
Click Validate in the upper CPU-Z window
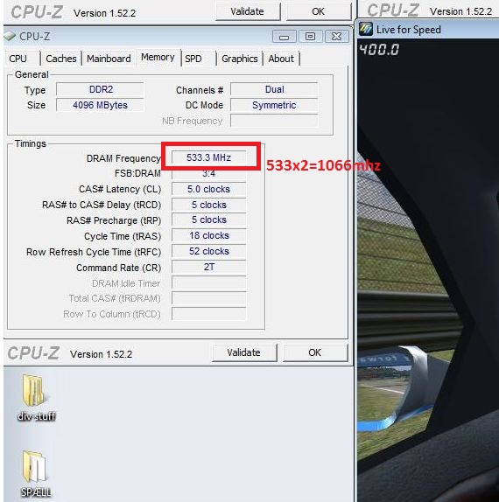[x=248, y=11]
